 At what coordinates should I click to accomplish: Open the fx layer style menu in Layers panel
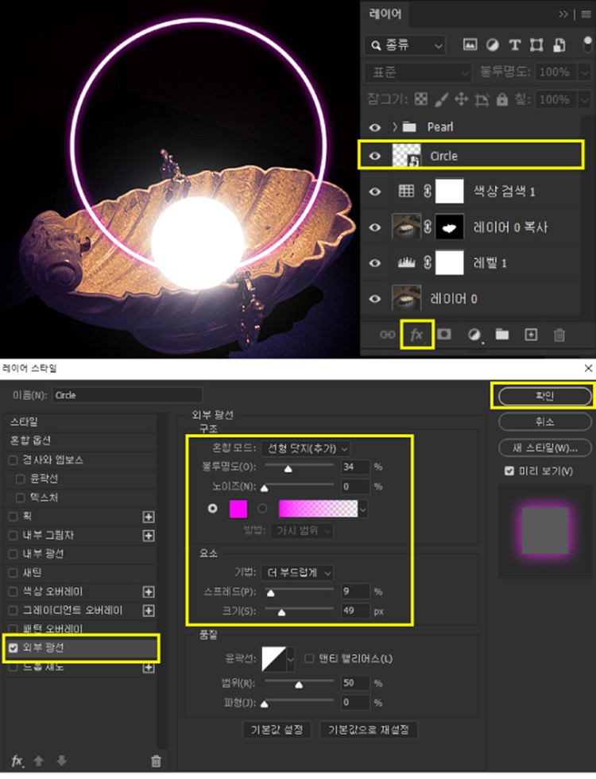point(416,335)
